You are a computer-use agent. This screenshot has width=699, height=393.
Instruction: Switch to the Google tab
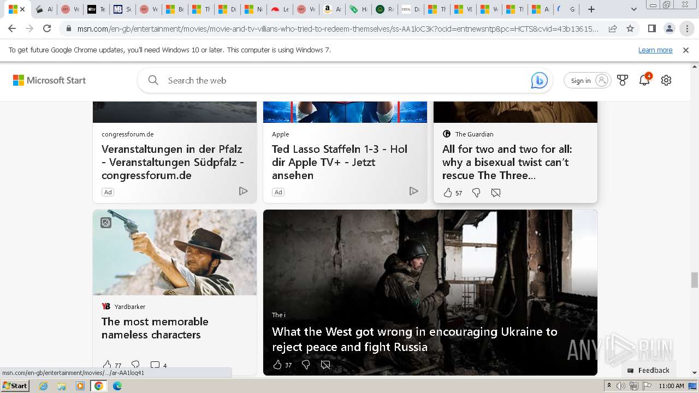[566, 9]
